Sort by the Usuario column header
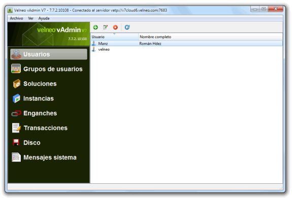This screenshot has width=292, height=198. (114, 37)
